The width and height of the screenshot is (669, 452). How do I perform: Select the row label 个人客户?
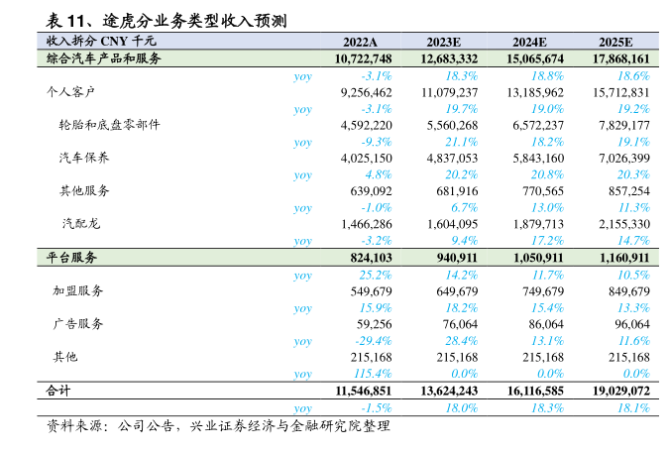coord(70,92)
